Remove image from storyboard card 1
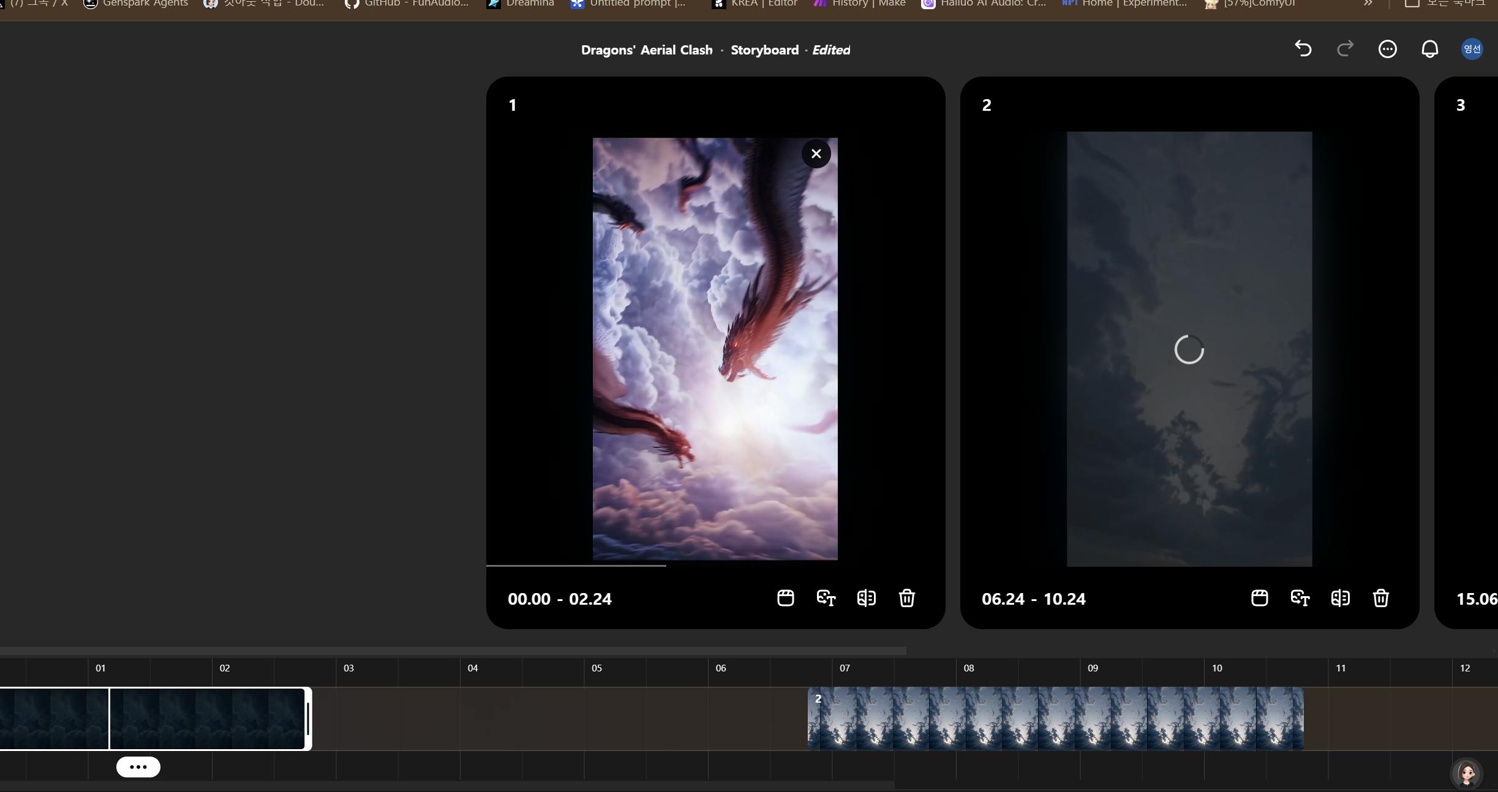The image size is (1498, 792). (816, 154)
